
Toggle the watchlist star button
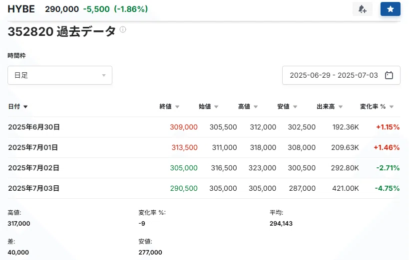tap(390, 9)
